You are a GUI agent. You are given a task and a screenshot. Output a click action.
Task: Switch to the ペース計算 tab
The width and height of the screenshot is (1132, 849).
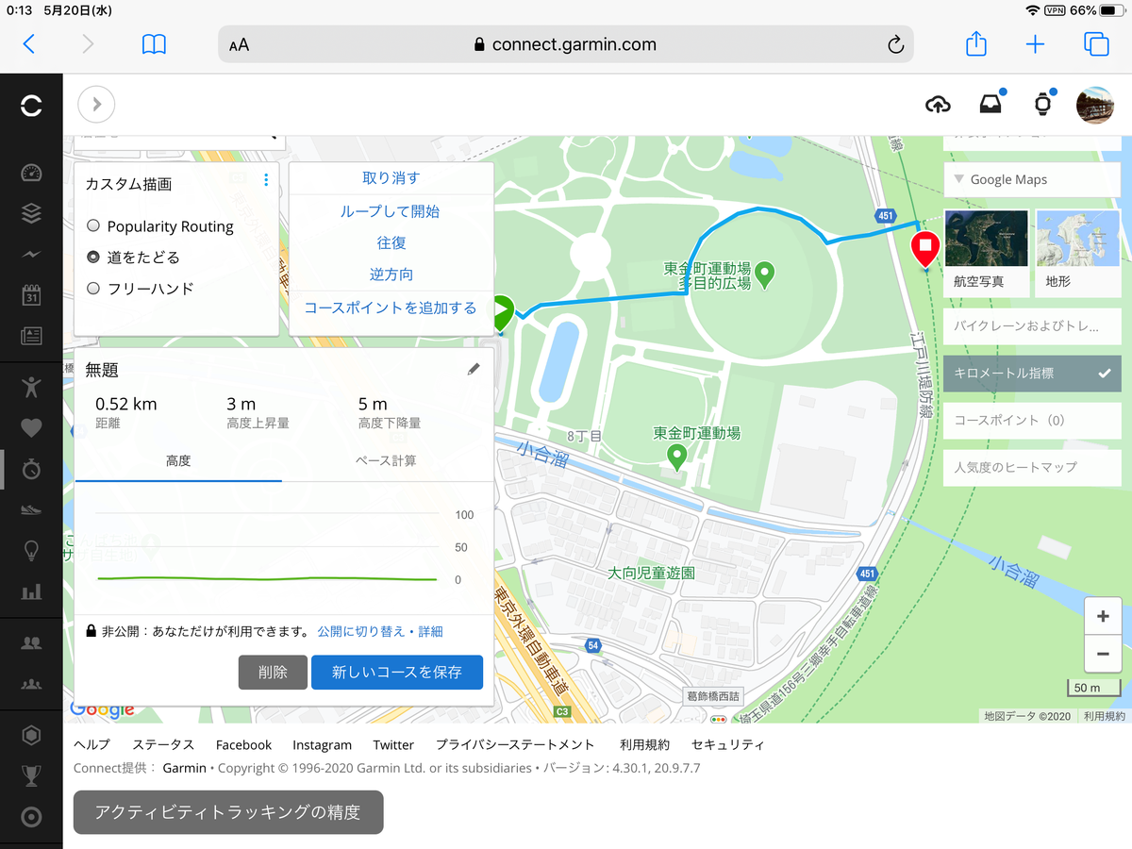point(386,461)
